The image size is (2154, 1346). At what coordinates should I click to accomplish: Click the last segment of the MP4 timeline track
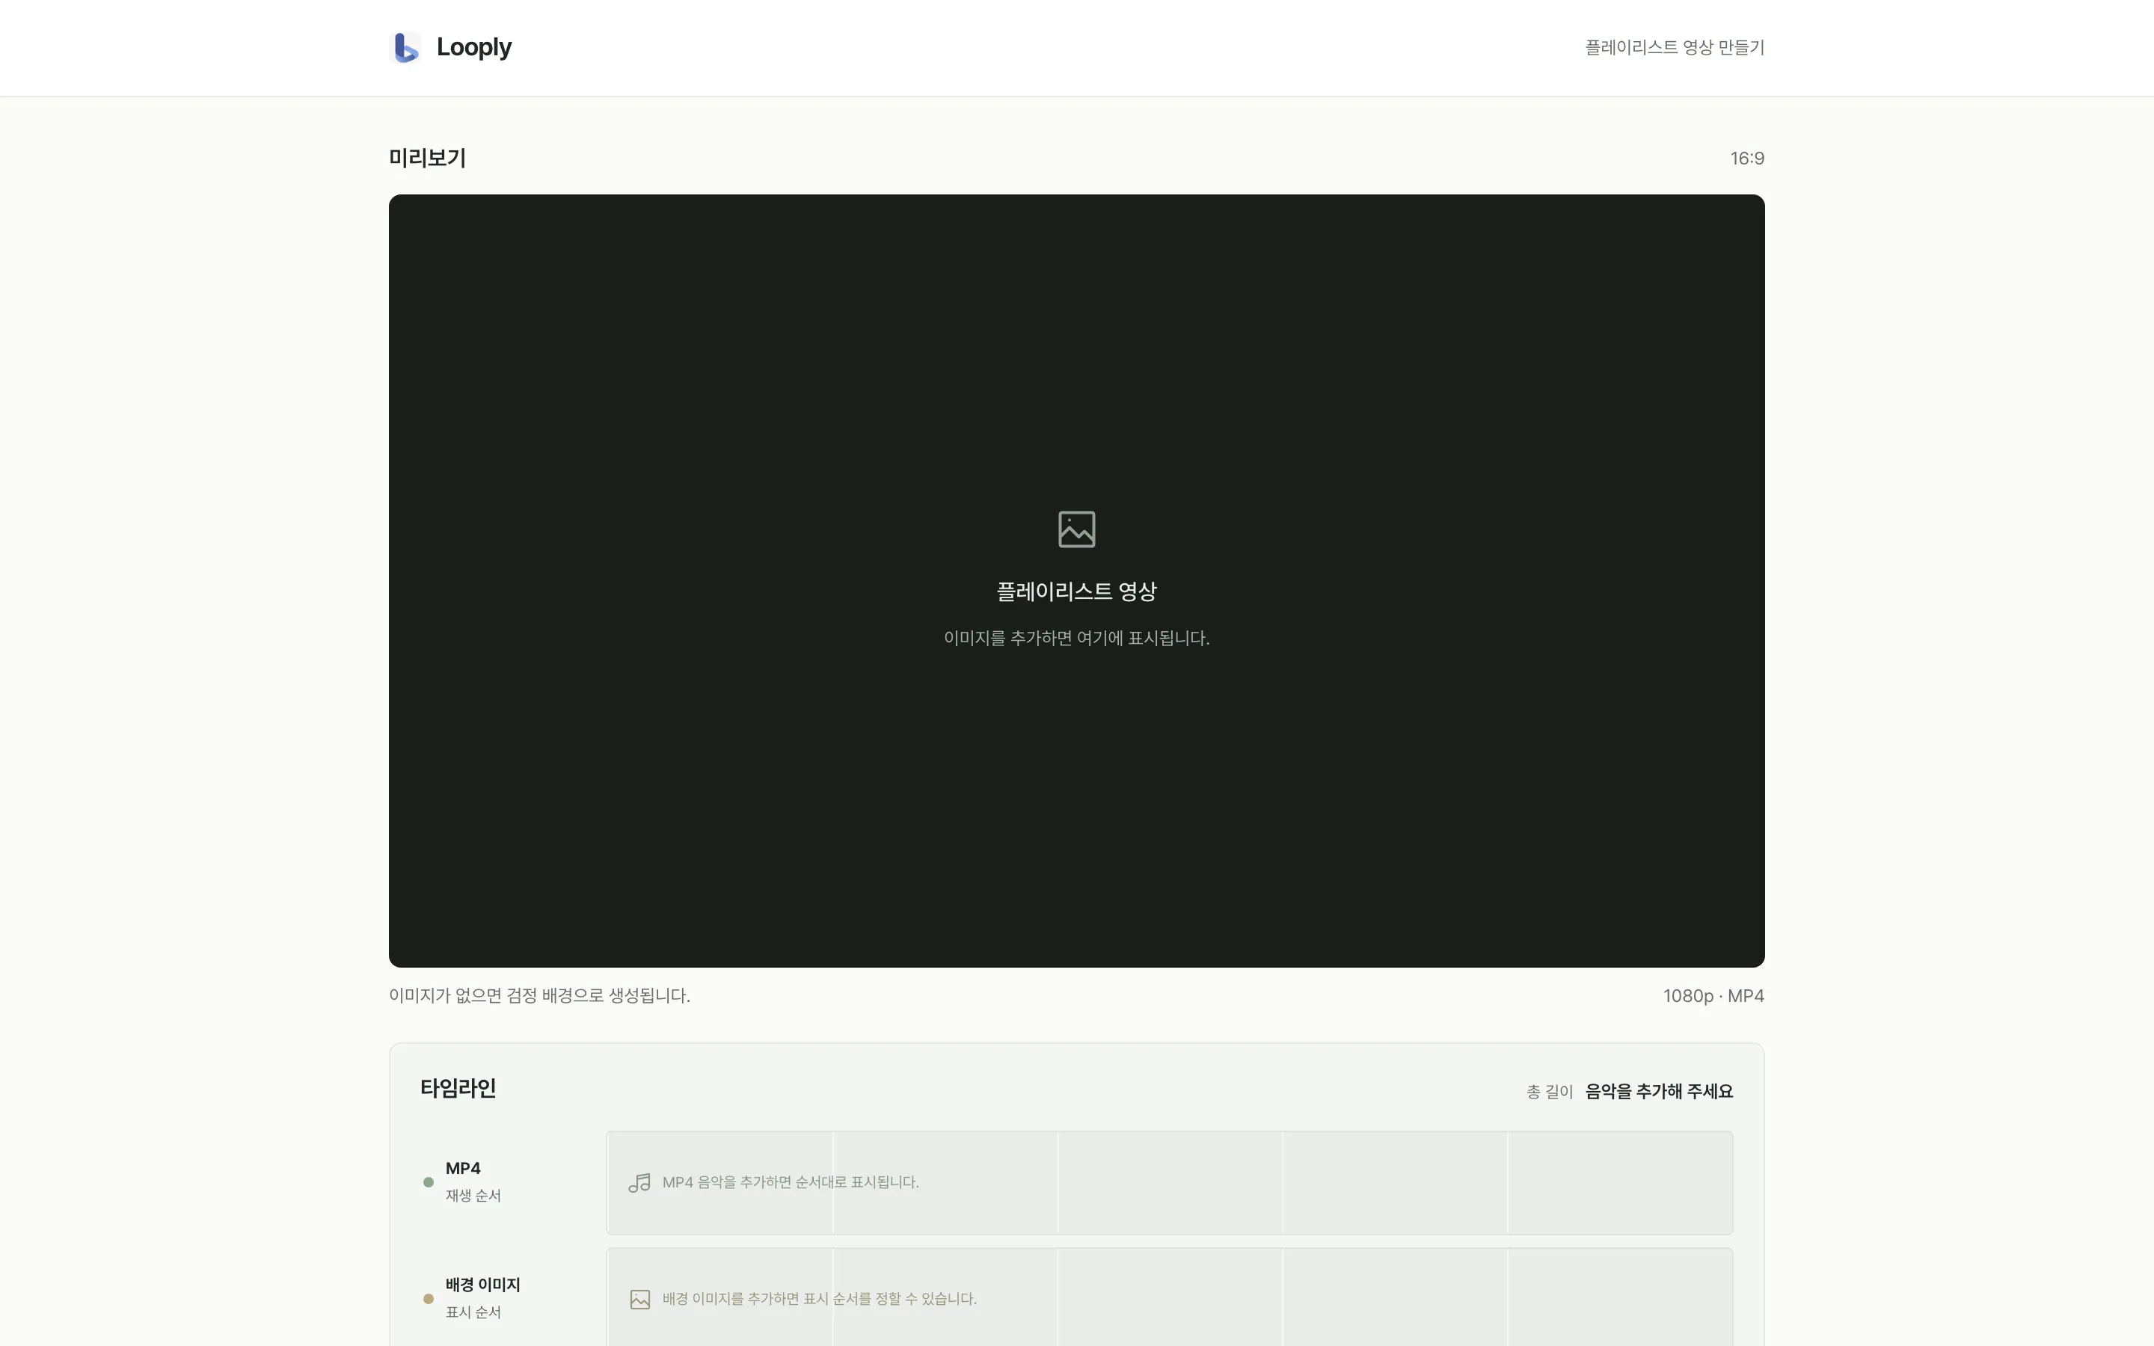click(1620, 1182)
